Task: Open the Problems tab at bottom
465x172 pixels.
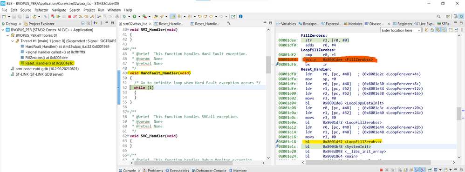Action: tap(153, 170)
